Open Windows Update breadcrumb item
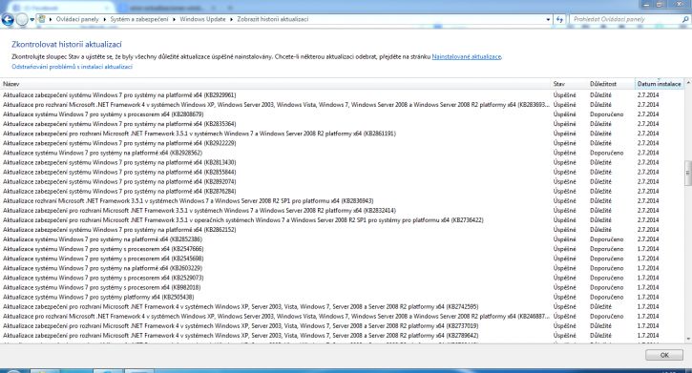The width and height of the screenshot is (692, 373). tap(202, 19)
